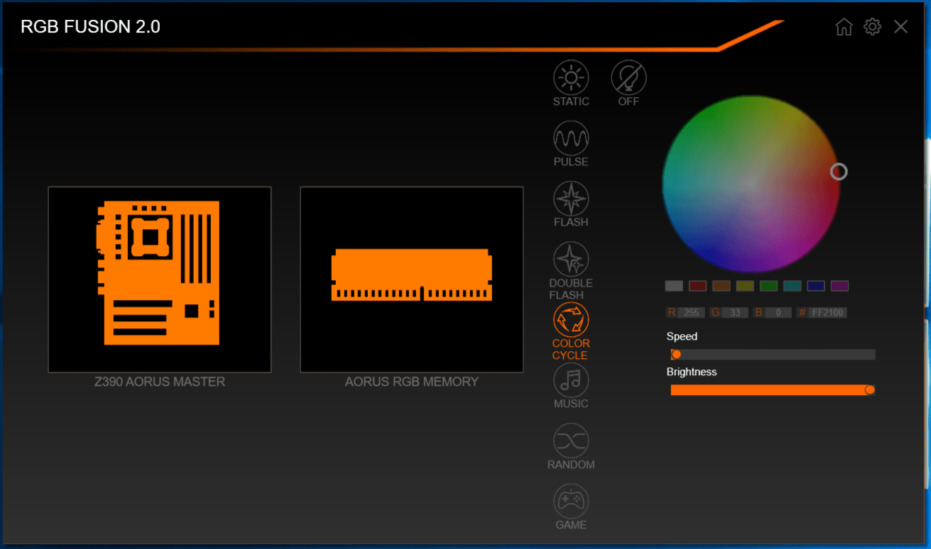Go to the Home screen icon
931x549 pixels.
coord(844,27)
